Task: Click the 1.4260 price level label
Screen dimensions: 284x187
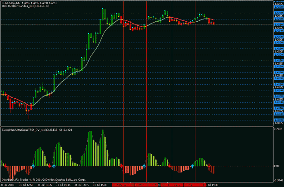Action: click(x=279, y=19)
